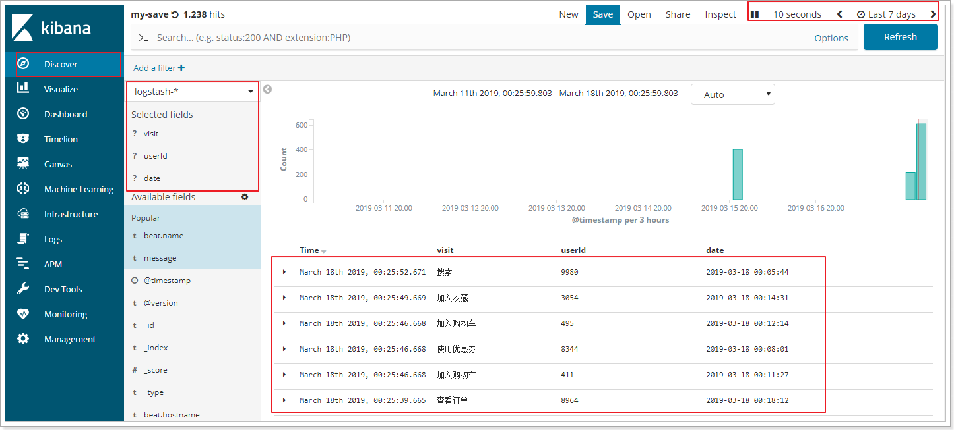This screenshot has width=954, height=430.
Task: Open Machine Learning section
Action: click(65, 189)
